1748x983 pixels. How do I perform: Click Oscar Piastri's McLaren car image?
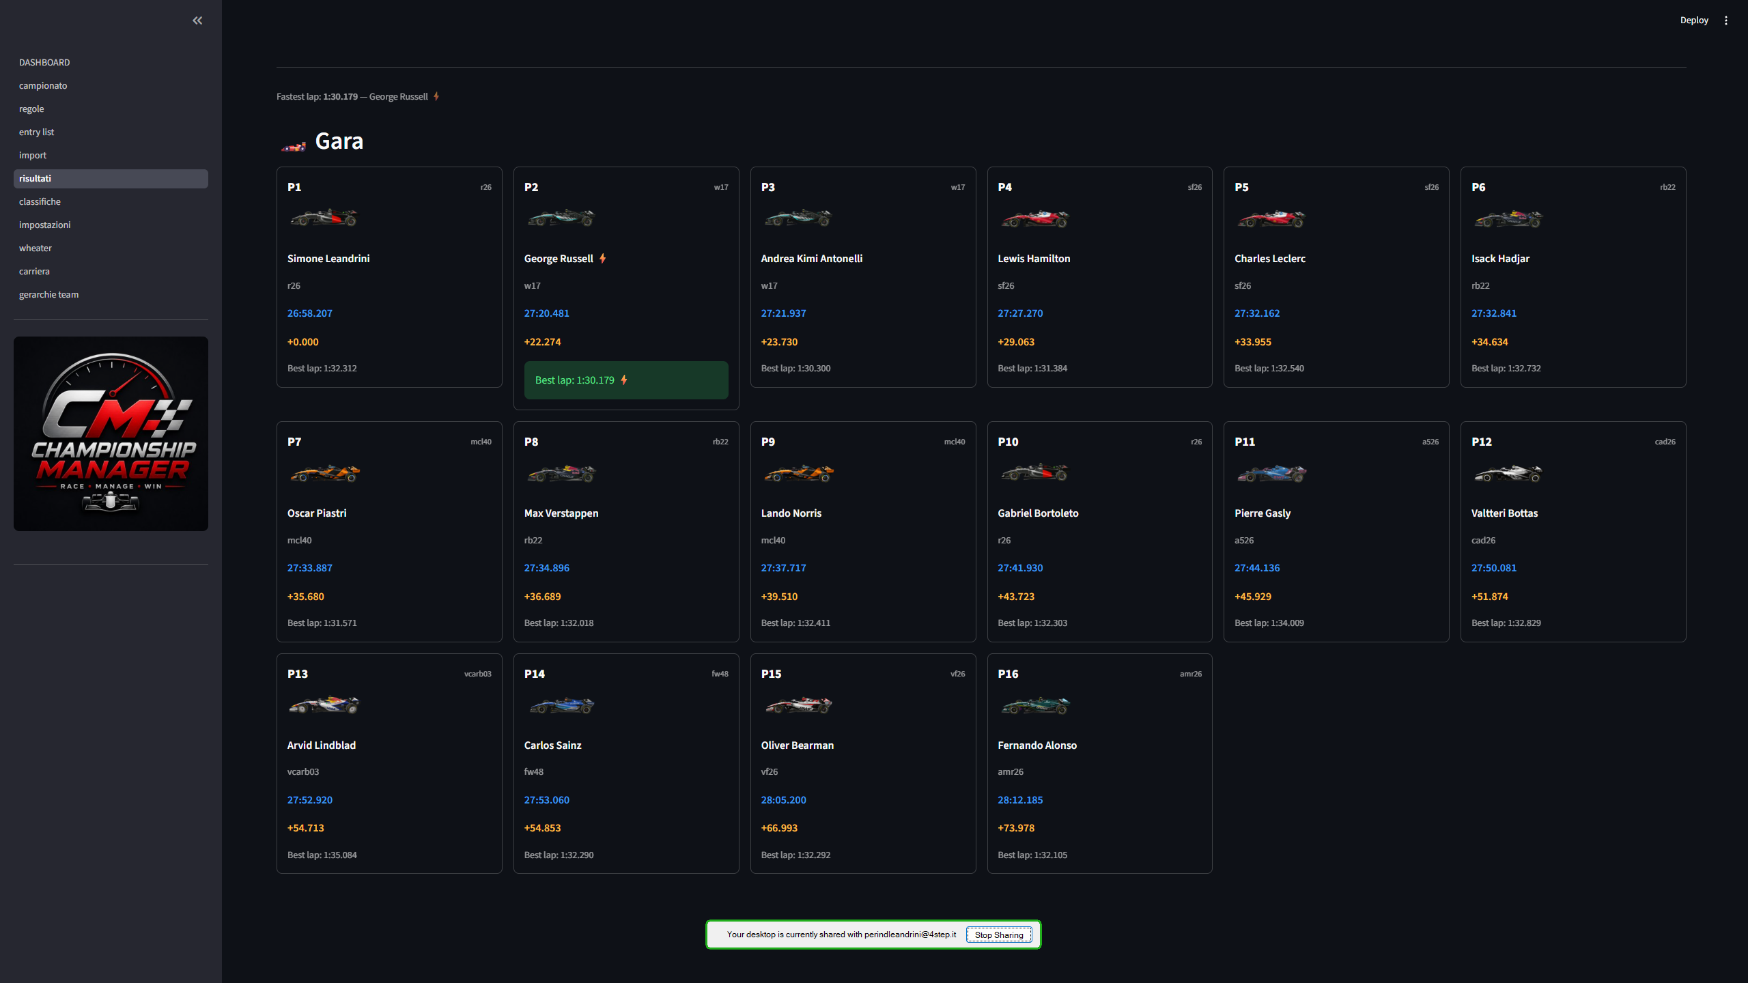pos(324,472)
